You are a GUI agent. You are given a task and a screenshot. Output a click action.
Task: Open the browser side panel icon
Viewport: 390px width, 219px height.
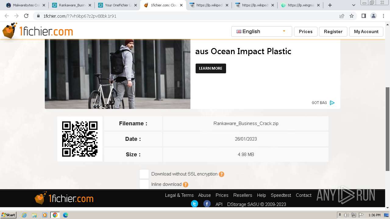click(363, 16)
